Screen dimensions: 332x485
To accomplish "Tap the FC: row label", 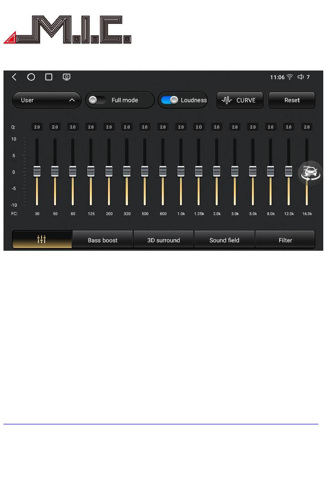I will pos(14,214).
